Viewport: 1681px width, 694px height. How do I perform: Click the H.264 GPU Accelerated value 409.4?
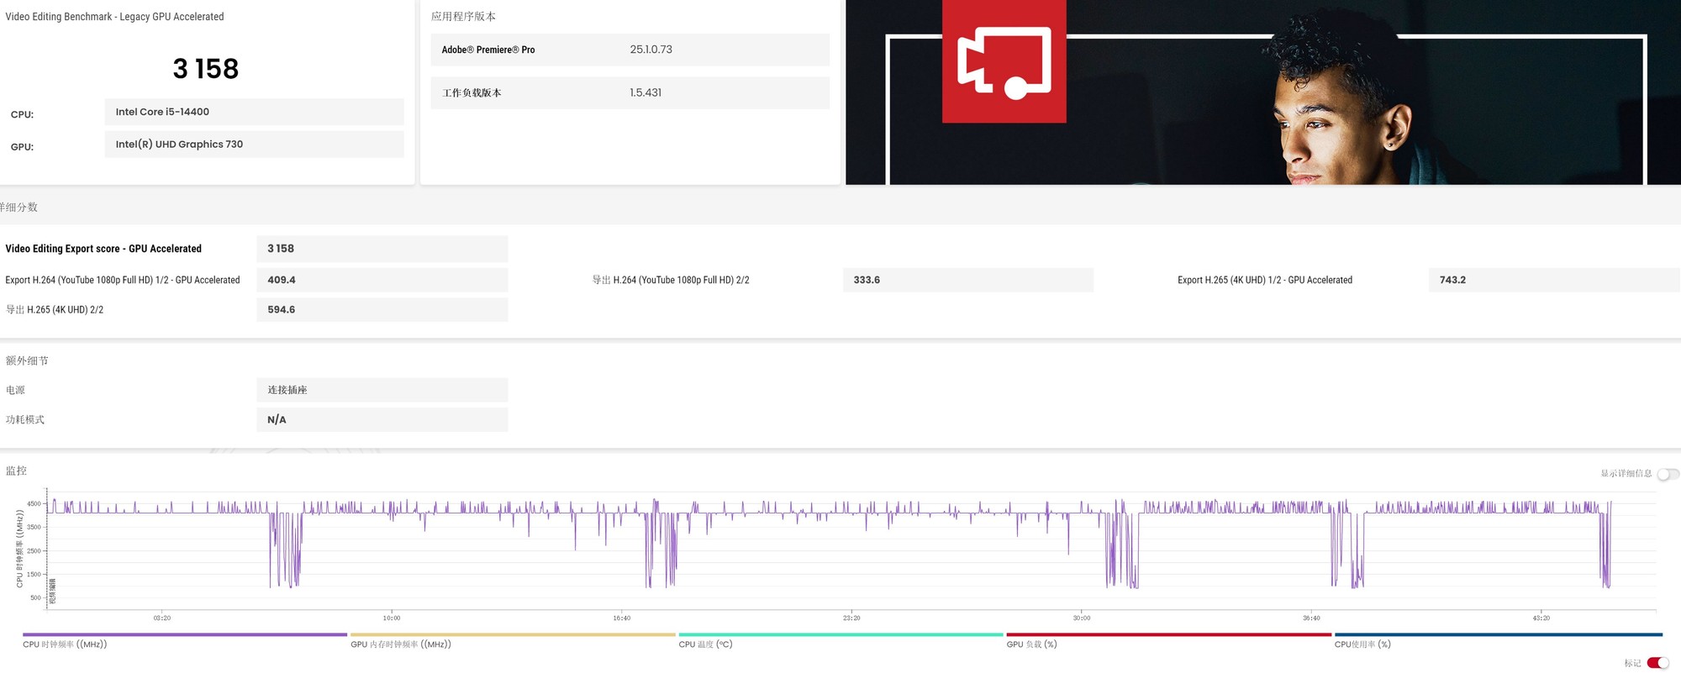coord(382,280)
